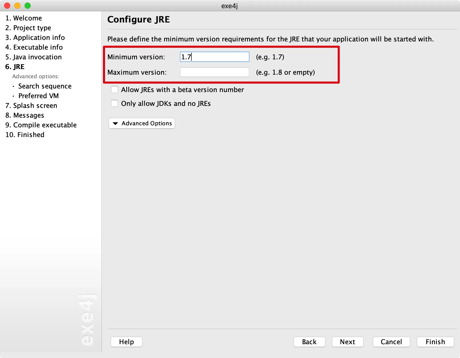Select Search sequence advanced option
Image resolution: width=460 pixels, height=358 pixels.
tap(45, 86)
